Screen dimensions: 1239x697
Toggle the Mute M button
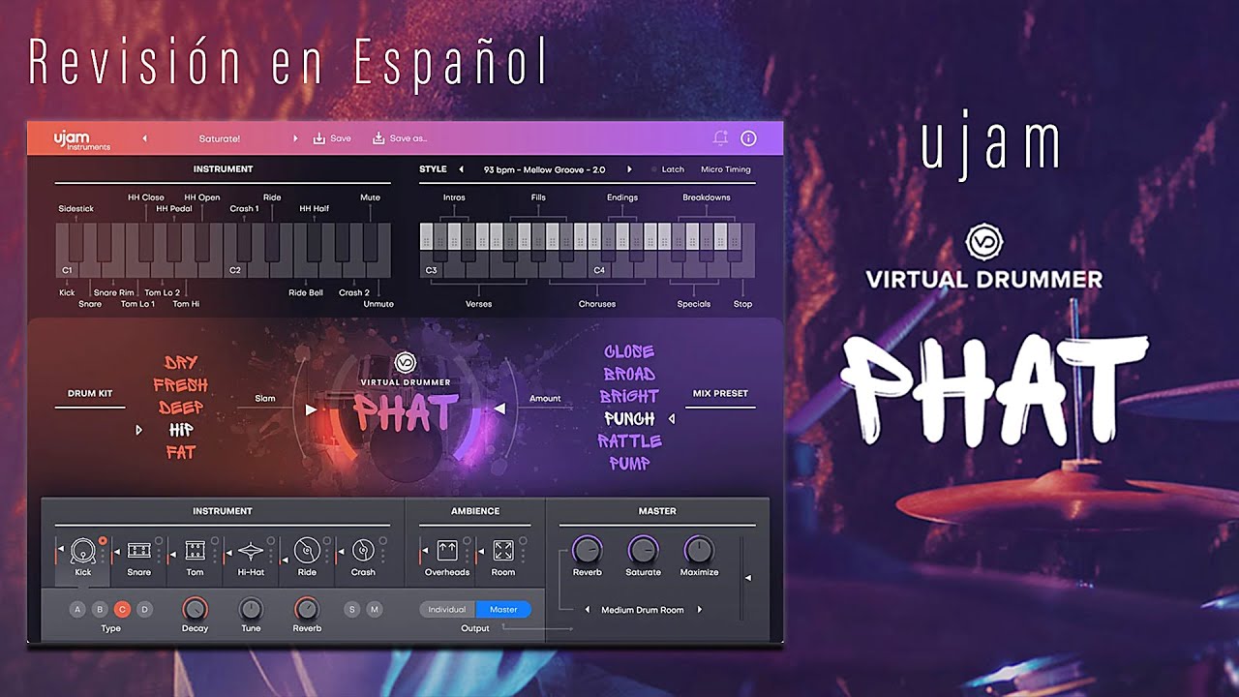[374, 609]
